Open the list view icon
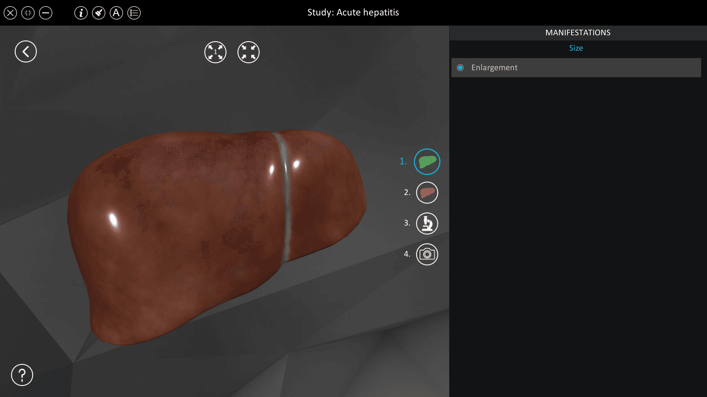Screen dimensions: 707x397 134,13
